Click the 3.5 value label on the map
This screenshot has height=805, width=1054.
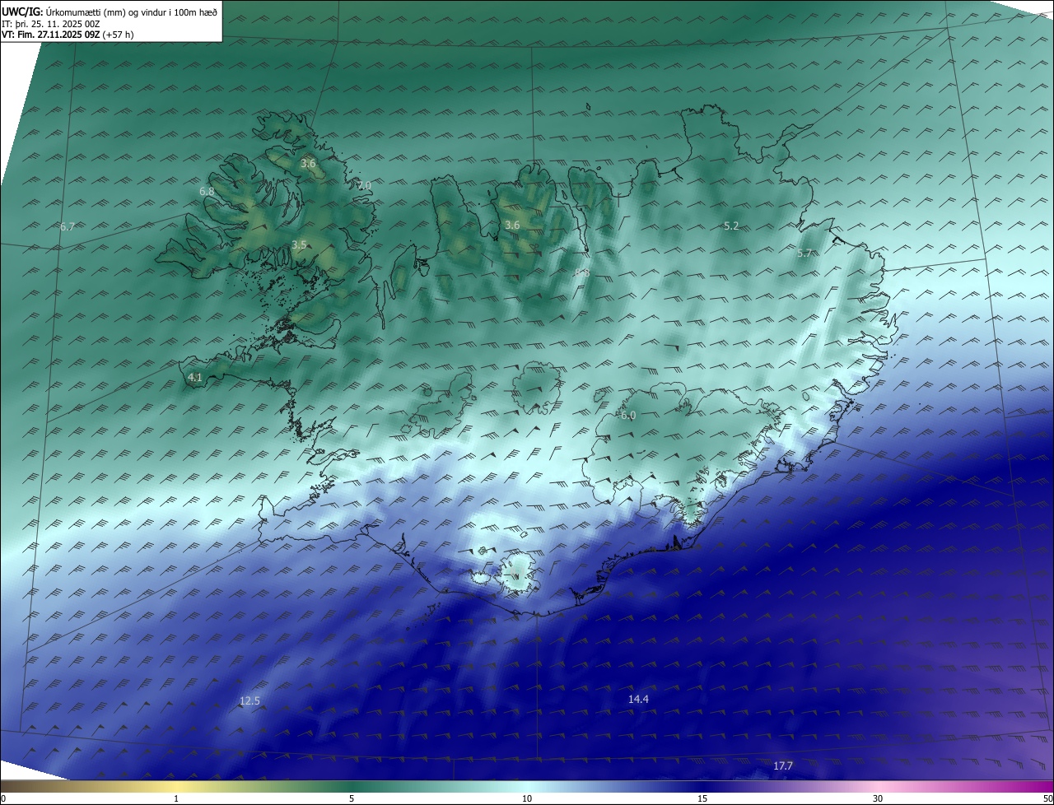(x=299, y=244)
